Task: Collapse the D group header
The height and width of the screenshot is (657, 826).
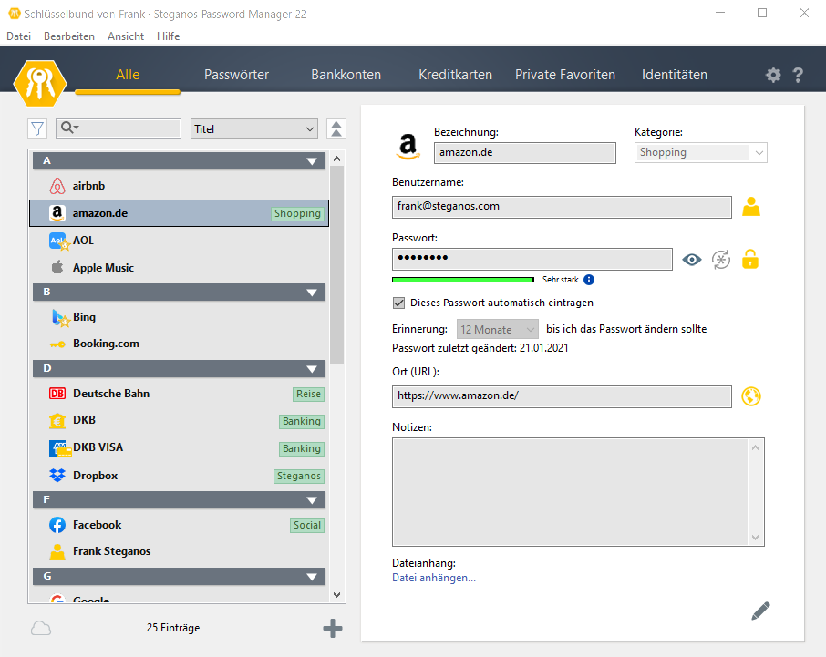Action: tap(179, 369)
